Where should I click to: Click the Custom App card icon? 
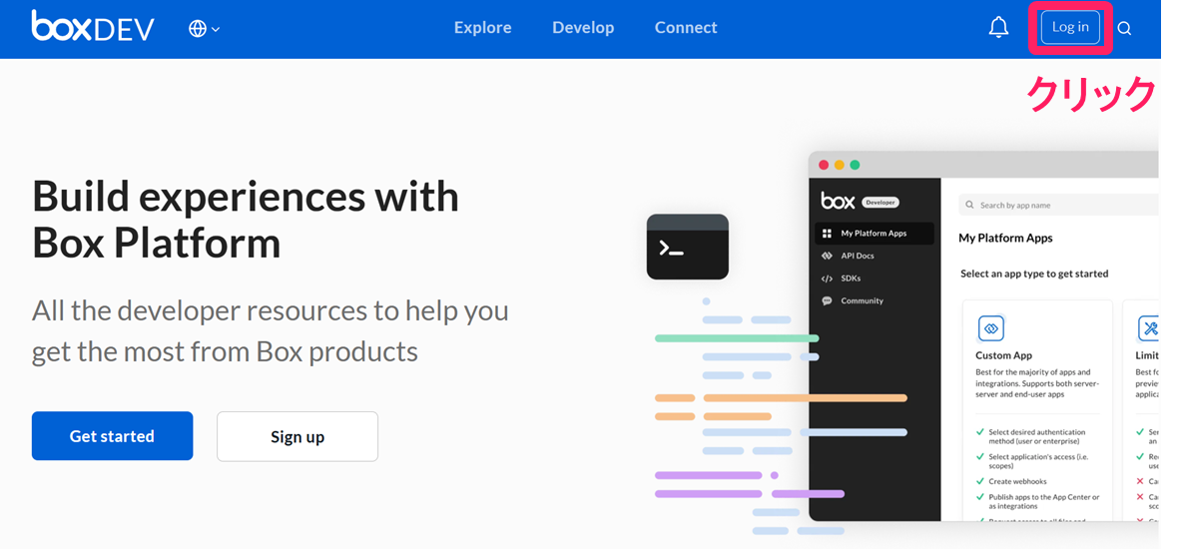[x=990, y=327]
